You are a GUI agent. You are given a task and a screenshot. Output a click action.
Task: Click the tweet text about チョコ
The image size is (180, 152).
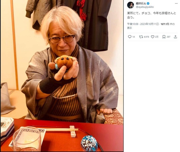[x=152, y=15]
